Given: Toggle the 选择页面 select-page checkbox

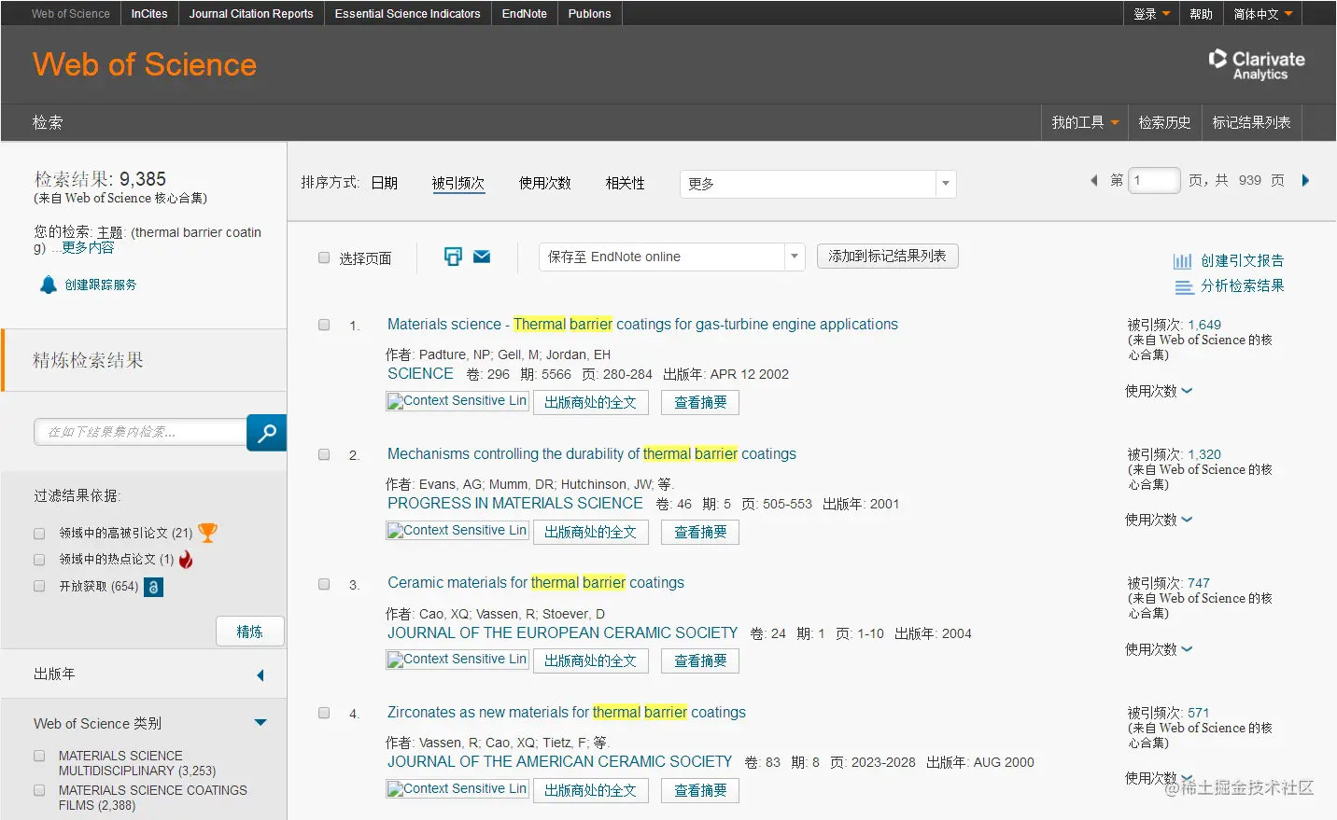Looking at the screenshot, I should [324, 257].
